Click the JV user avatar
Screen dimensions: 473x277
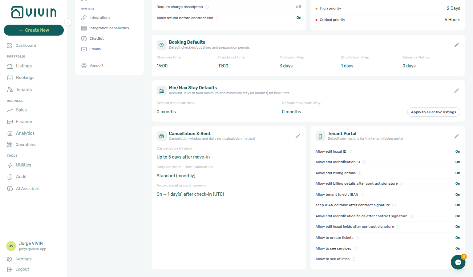tap(11, 246)
